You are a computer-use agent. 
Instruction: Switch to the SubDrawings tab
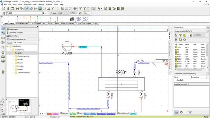(18, 43)
